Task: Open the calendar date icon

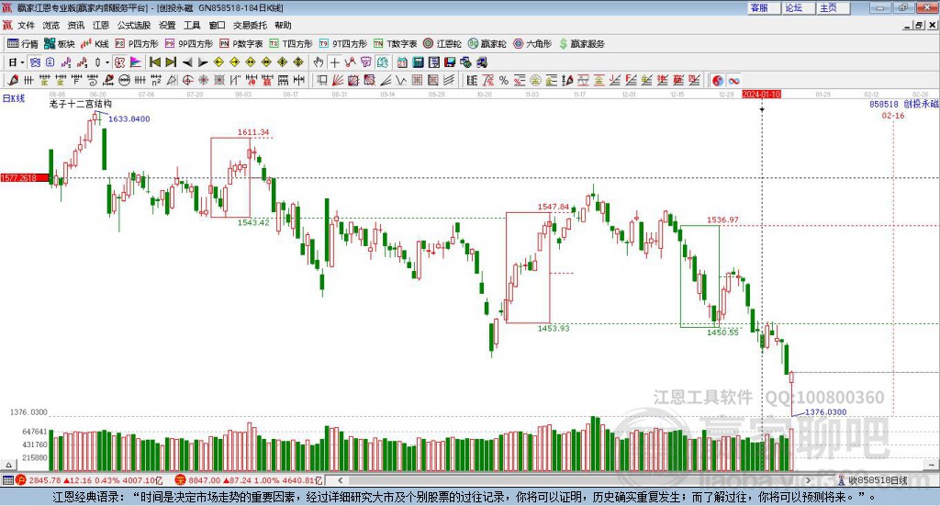Action: [x=402, y=62]
